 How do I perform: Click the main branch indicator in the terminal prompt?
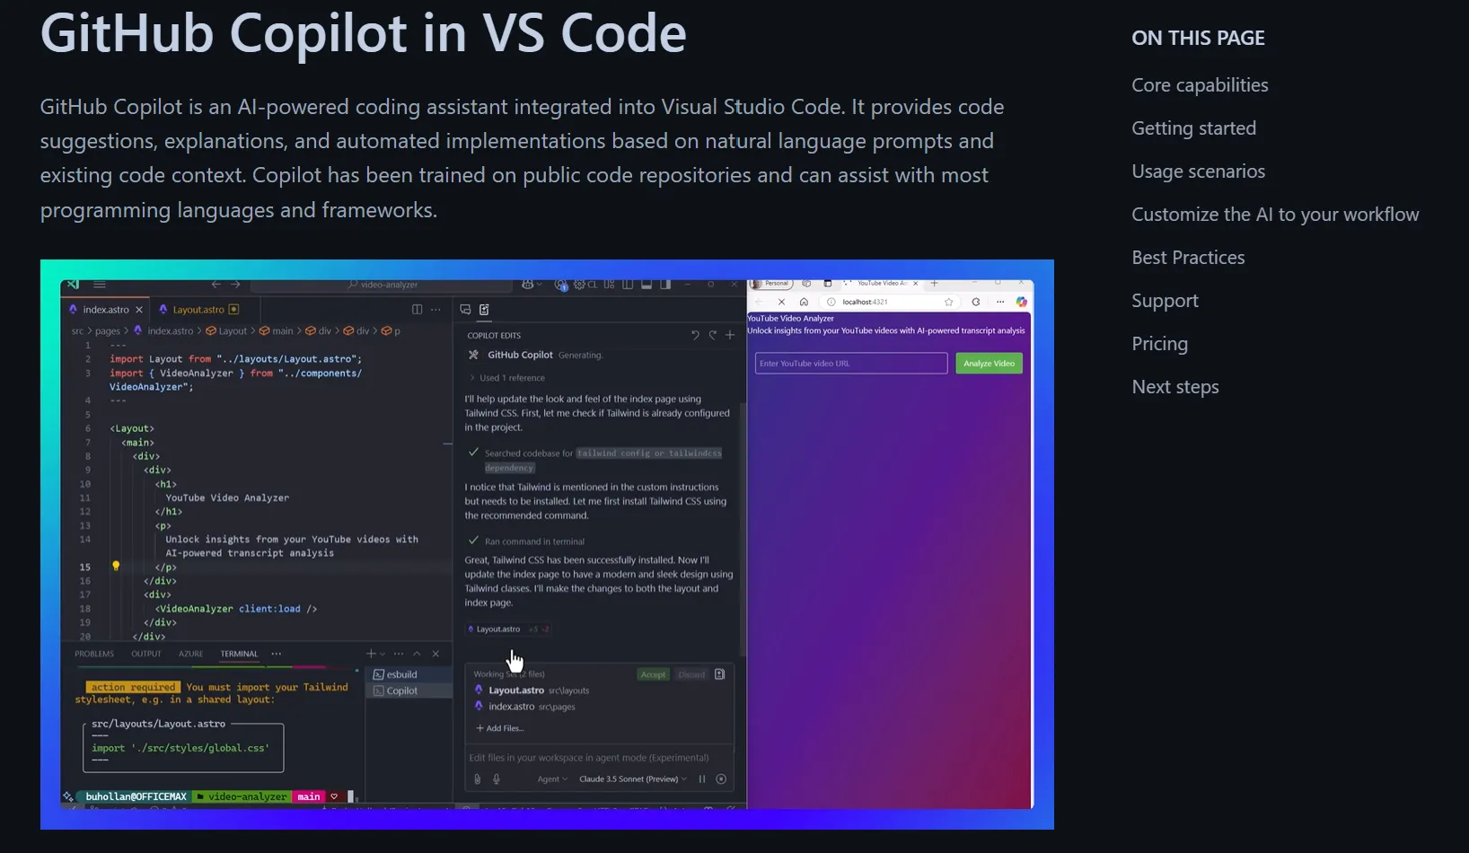(x=309, y=796)
